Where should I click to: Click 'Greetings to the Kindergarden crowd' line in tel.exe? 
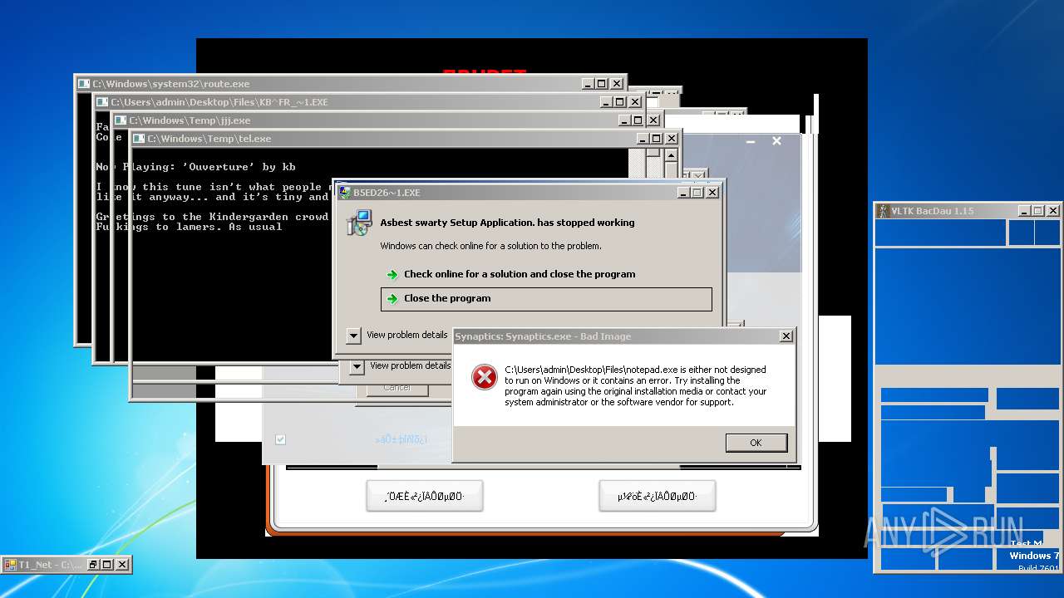pos(213,217)
